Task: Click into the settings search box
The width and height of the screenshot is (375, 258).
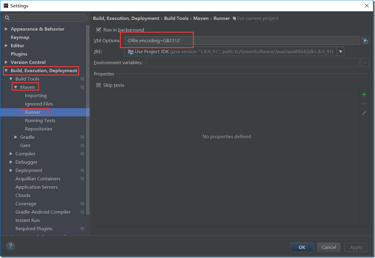Action: (x=45, y=18)
